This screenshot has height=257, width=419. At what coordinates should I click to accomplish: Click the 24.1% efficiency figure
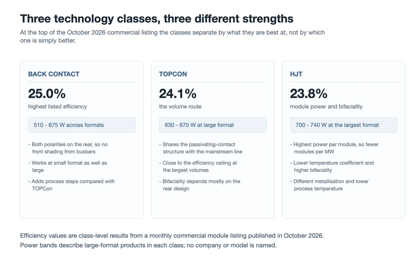pos(178,94)
